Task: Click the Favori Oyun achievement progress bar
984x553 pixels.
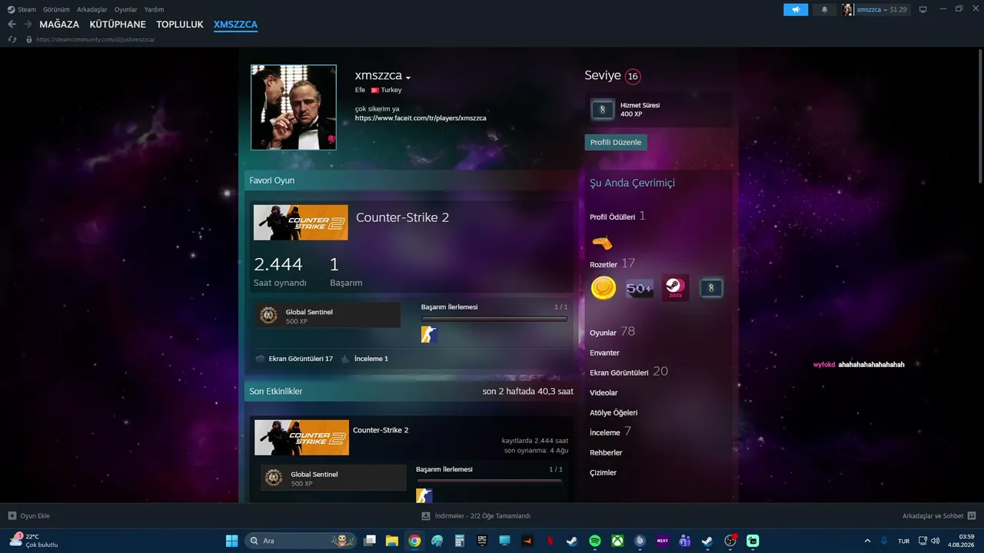Action: [494, 319]
